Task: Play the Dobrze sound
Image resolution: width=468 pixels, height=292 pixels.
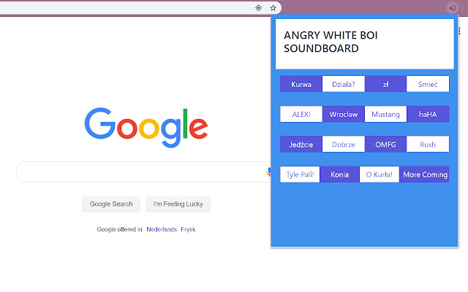Action: click(x=343, y=145)
